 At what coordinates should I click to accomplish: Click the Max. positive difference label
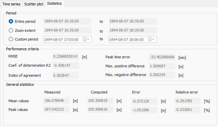click(125, 66)
